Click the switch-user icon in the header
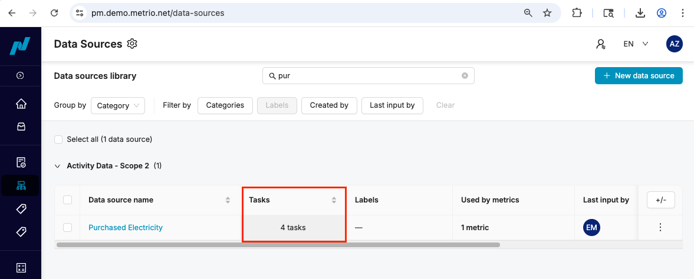Screen dimensions: 694x279 (x=601, y=44)
